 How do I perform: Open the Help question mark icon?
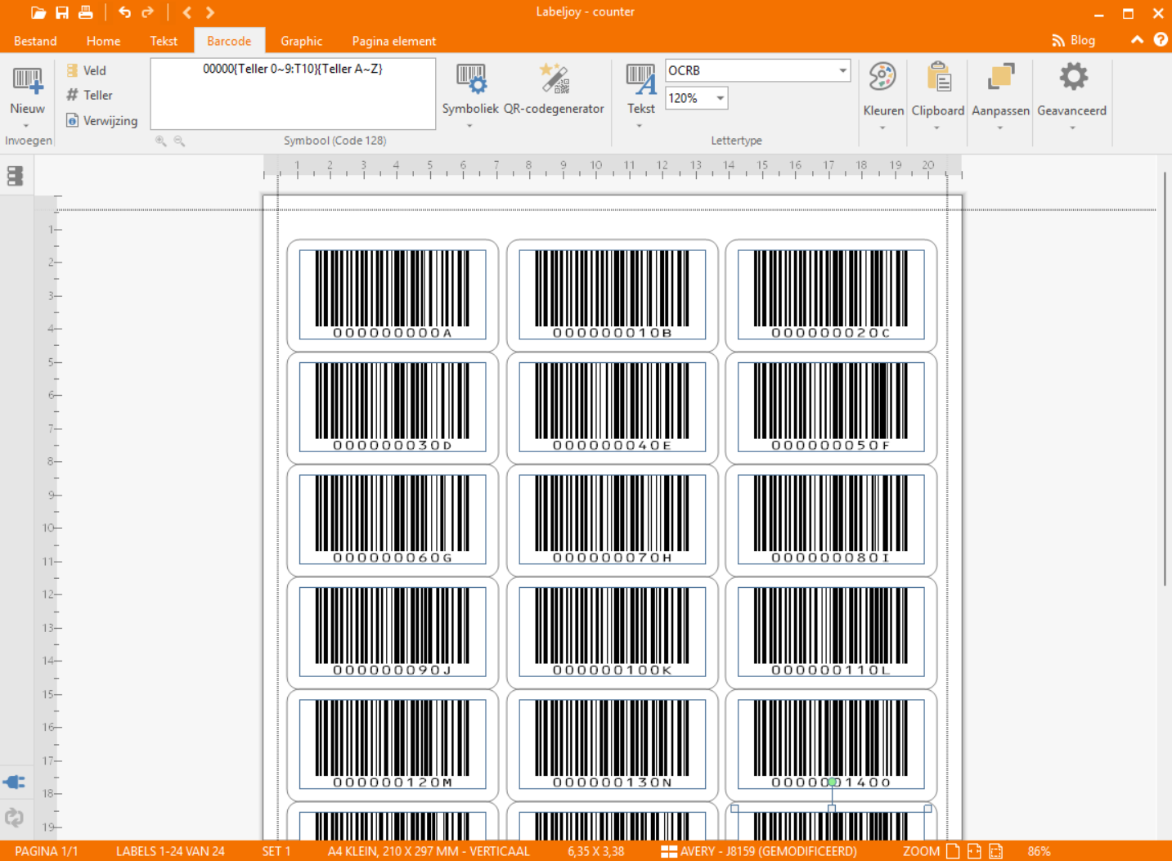[x=1160, y=40]
